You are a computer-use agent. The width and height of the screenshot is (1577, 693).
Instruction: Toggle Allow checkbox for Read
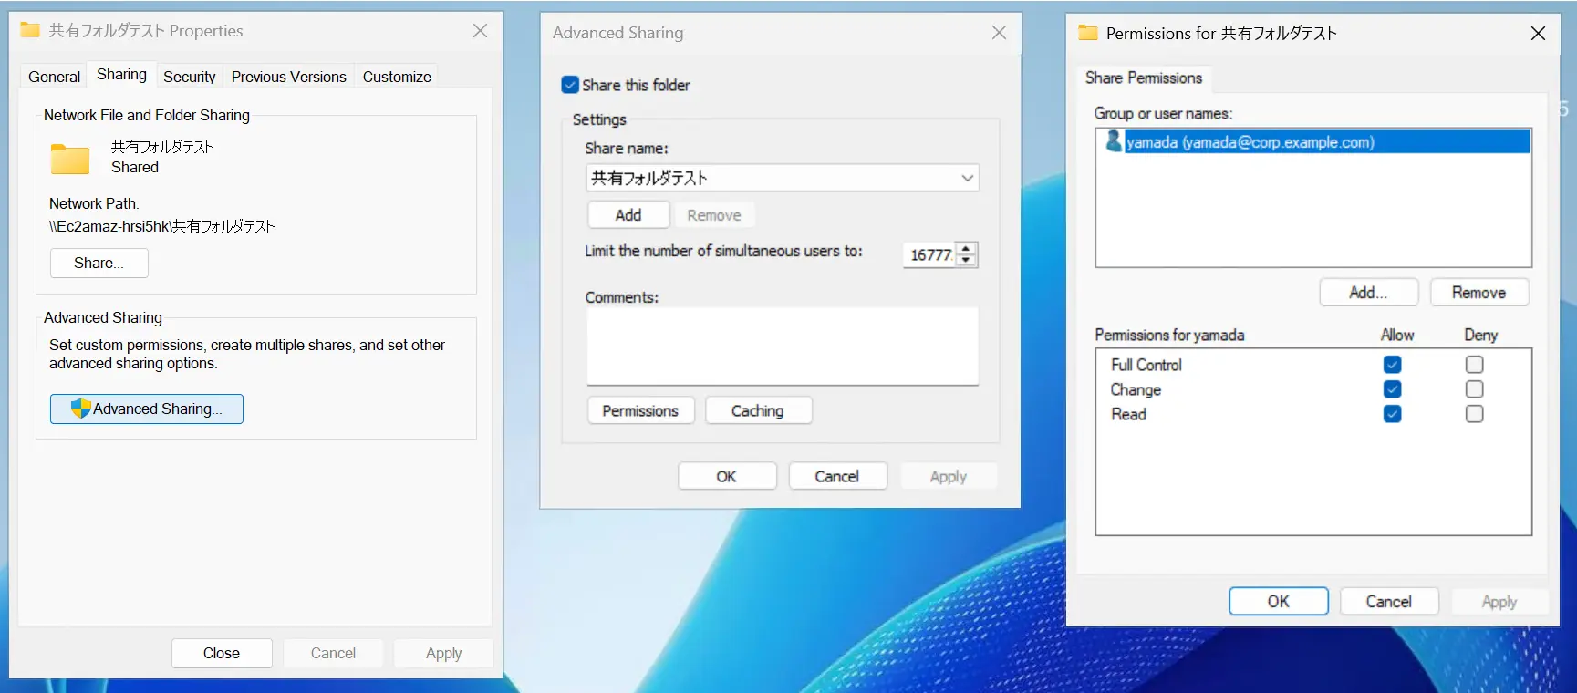point(1392,414)
